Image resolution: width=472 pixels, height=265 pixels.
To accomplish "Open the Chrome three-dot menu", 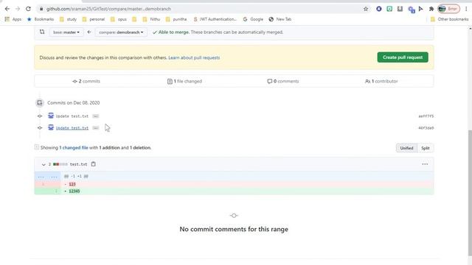I will tap(466, 9).
